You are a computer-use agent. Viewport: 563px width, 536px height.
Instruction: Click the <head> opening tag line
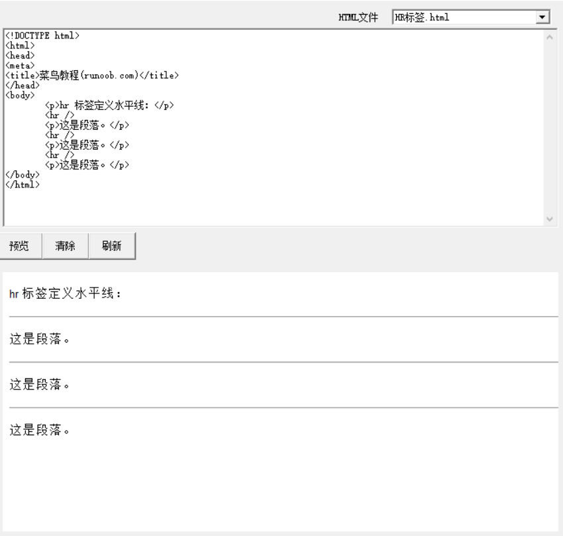pyautogui.click(x=20, y=56)
